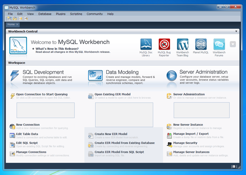Open the Workbench Team Blog icon
Image resolution: width=246 pixels, height=175 pixels.
click(x=183, y=44)
